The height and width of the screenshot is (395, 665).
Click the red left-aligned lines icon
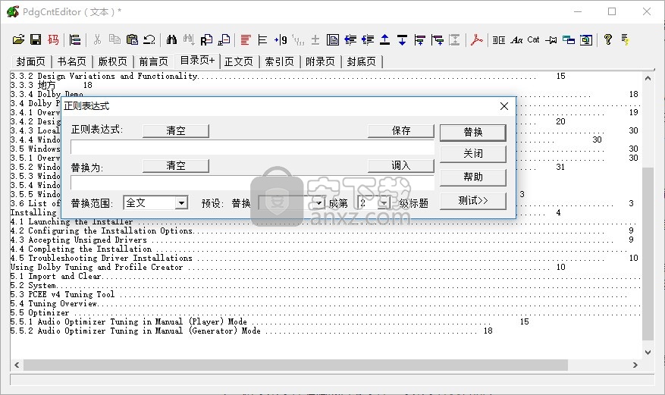245,40
